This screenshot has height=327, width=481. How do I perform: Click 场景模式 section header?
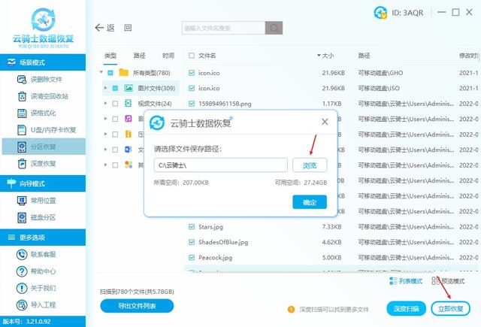(x=43, y=62)
